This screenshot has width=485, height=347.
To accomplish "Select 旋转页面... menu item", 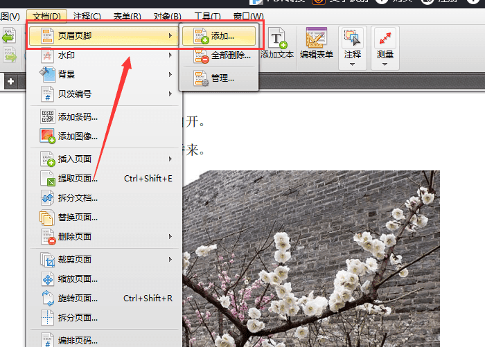I will pos(104,298).
